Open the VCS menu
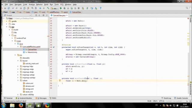The height and width of the screenshot is (108, 192). pyautogui.click(x=62, y=4)
